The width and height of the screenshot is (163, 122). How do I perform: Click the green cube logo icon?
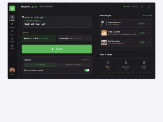pos(12,8)
